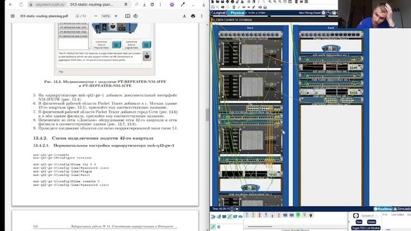The height and width of the screenshot is (231, 411).
Task: Select the Delete tool in Packet Tracer toolbar
Action: (223, 7)
